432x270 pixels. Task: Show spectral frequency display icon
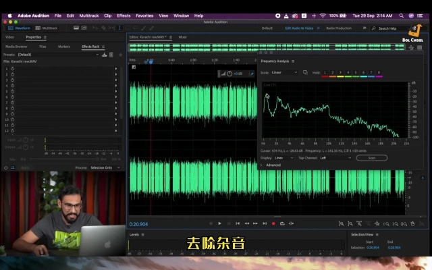(x=76, y=28)
